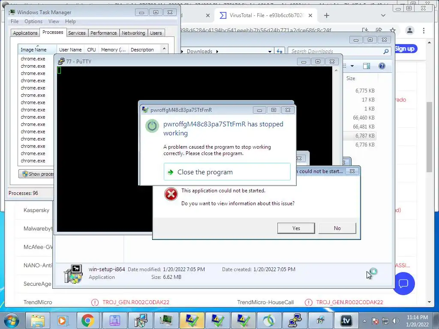The width and height of the screenshot is (439, 329).
Task: Switch to Networking tab
Action: coord(133,33)
